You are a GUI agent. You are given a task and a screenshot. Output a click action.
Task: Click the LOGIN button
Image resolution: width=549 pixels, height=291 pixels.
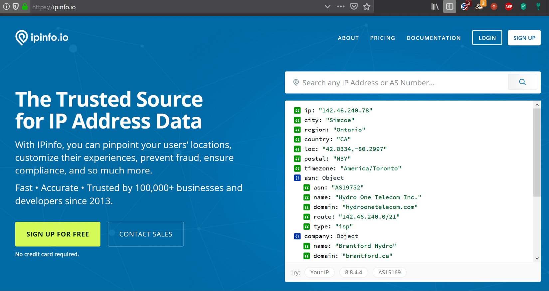(x=487, y=38)
